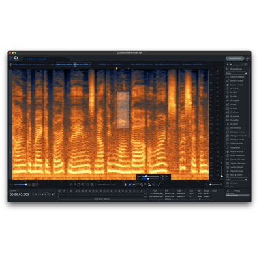
Task: Toggle the Instant process checkbox
Action: point(96,185)
